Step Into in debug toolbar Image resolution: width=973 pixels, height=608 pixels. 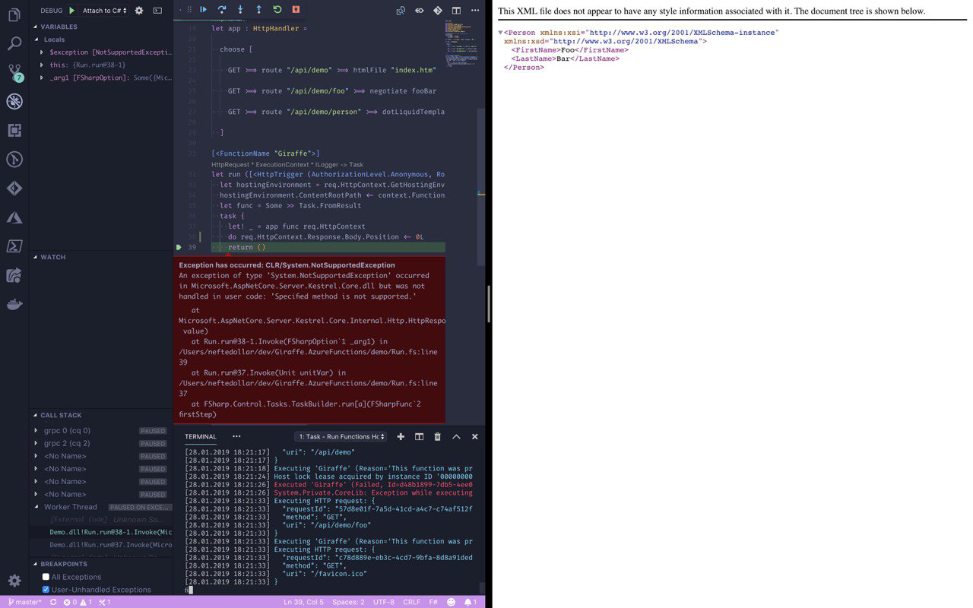240,10
